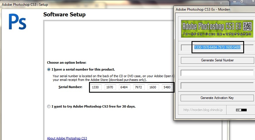Click first serial number box containing 1330
This screenshot has width=255, height=140.
point(96,87)
